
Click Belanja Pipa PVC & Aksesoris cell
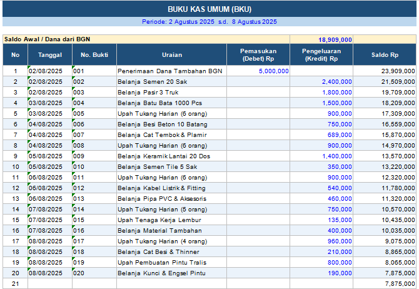171,199
